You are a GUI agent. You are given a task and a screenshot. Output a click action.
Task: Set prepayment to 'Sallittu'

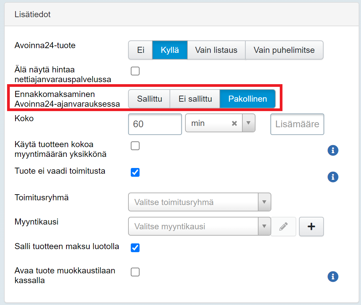pyautogui.click(x=149, y=99)
